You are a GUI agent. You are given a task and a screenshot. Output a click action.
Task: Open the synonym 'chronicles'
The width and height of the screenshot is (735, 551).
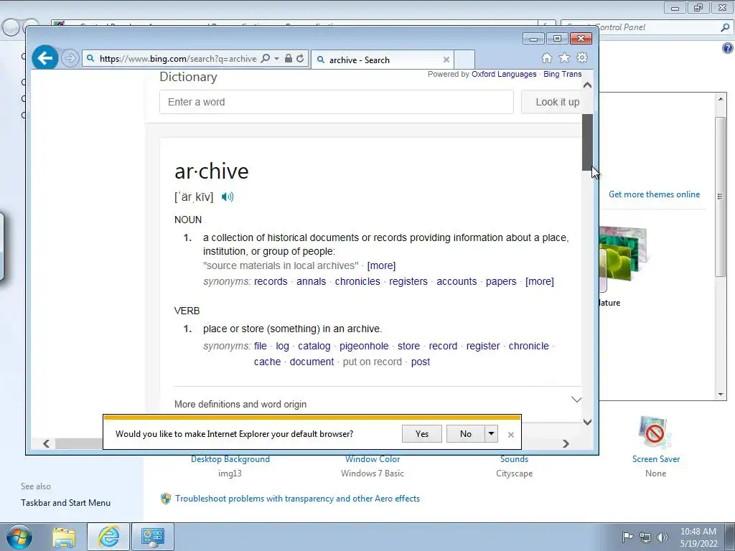[x=357, y=281]
